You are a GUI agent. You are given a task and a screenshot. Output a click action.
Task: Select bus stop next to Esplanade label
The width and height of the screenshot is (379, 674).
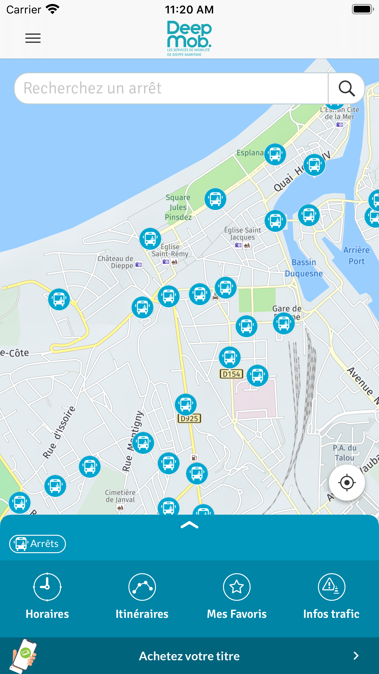(275, 154)
